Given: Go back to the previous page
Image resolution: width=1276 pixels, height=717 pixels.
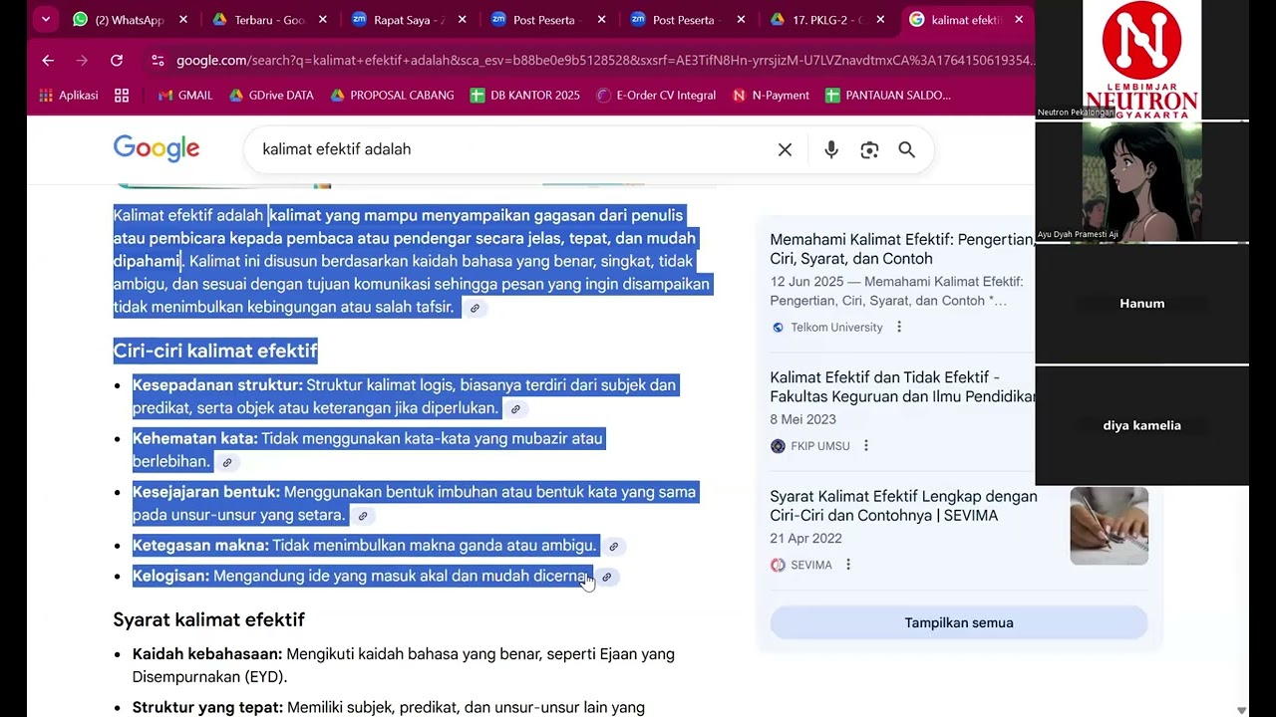Looking at the screenshot, I should (x=48, y=61).
